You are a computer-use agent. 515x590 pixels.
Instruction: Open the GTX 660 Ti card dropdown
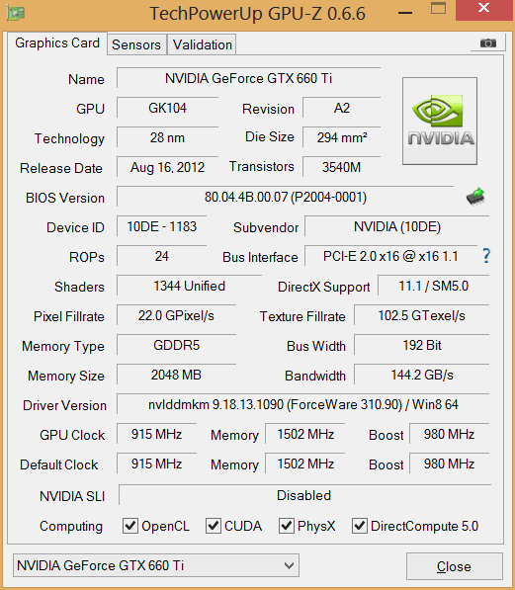[156, 565]
